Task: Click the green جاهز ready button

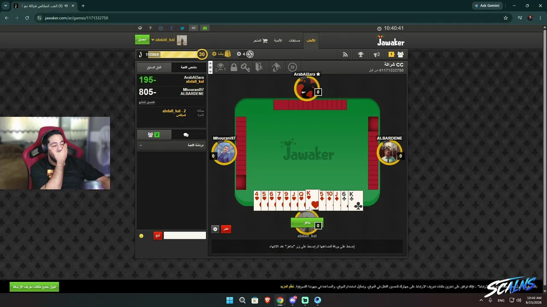Action: pos(307,223)
